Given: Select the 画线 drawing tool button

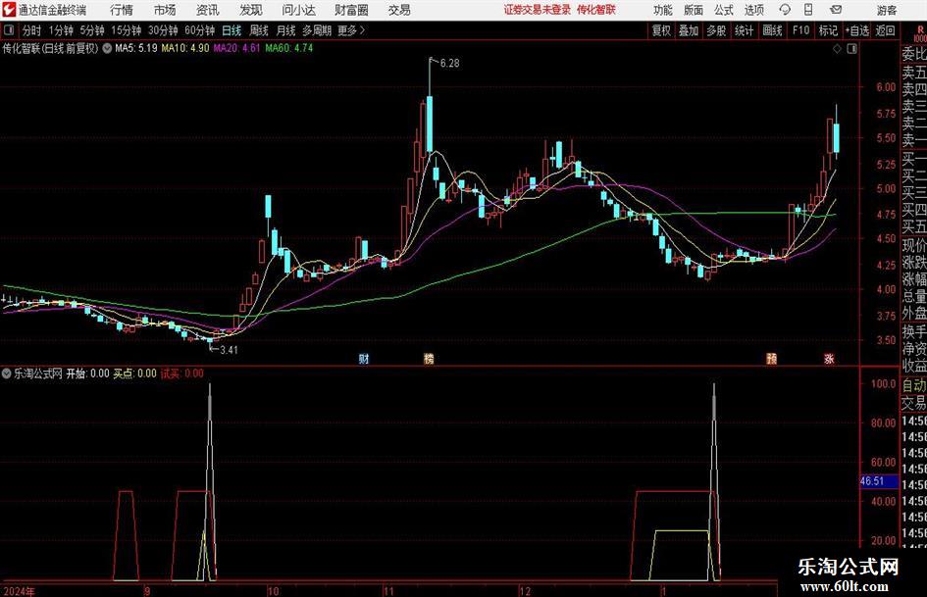Looking at the screenshot, I should (x=773, y=30).
